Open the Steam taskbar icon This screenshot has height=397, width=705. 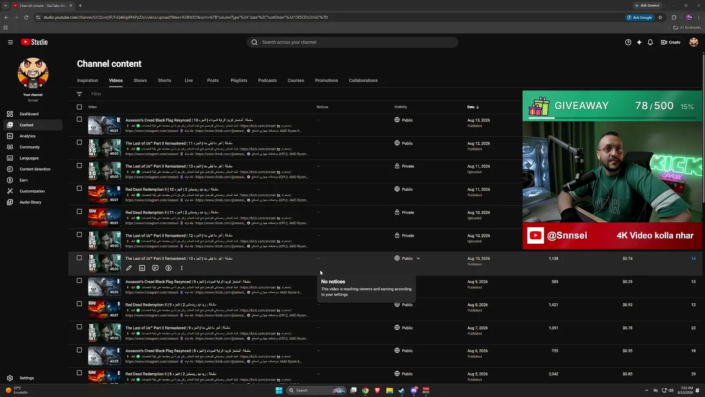click(402, 390)
